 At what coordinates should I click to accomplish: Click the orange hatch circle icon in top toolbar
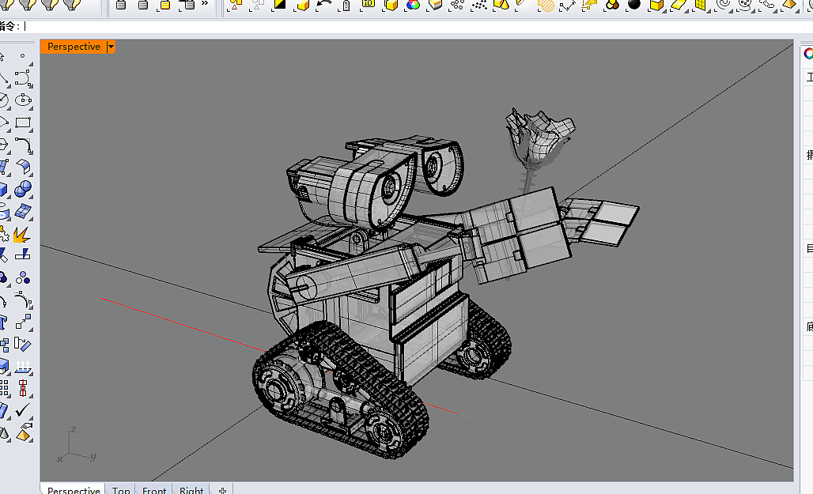click(x=546, y=6)
